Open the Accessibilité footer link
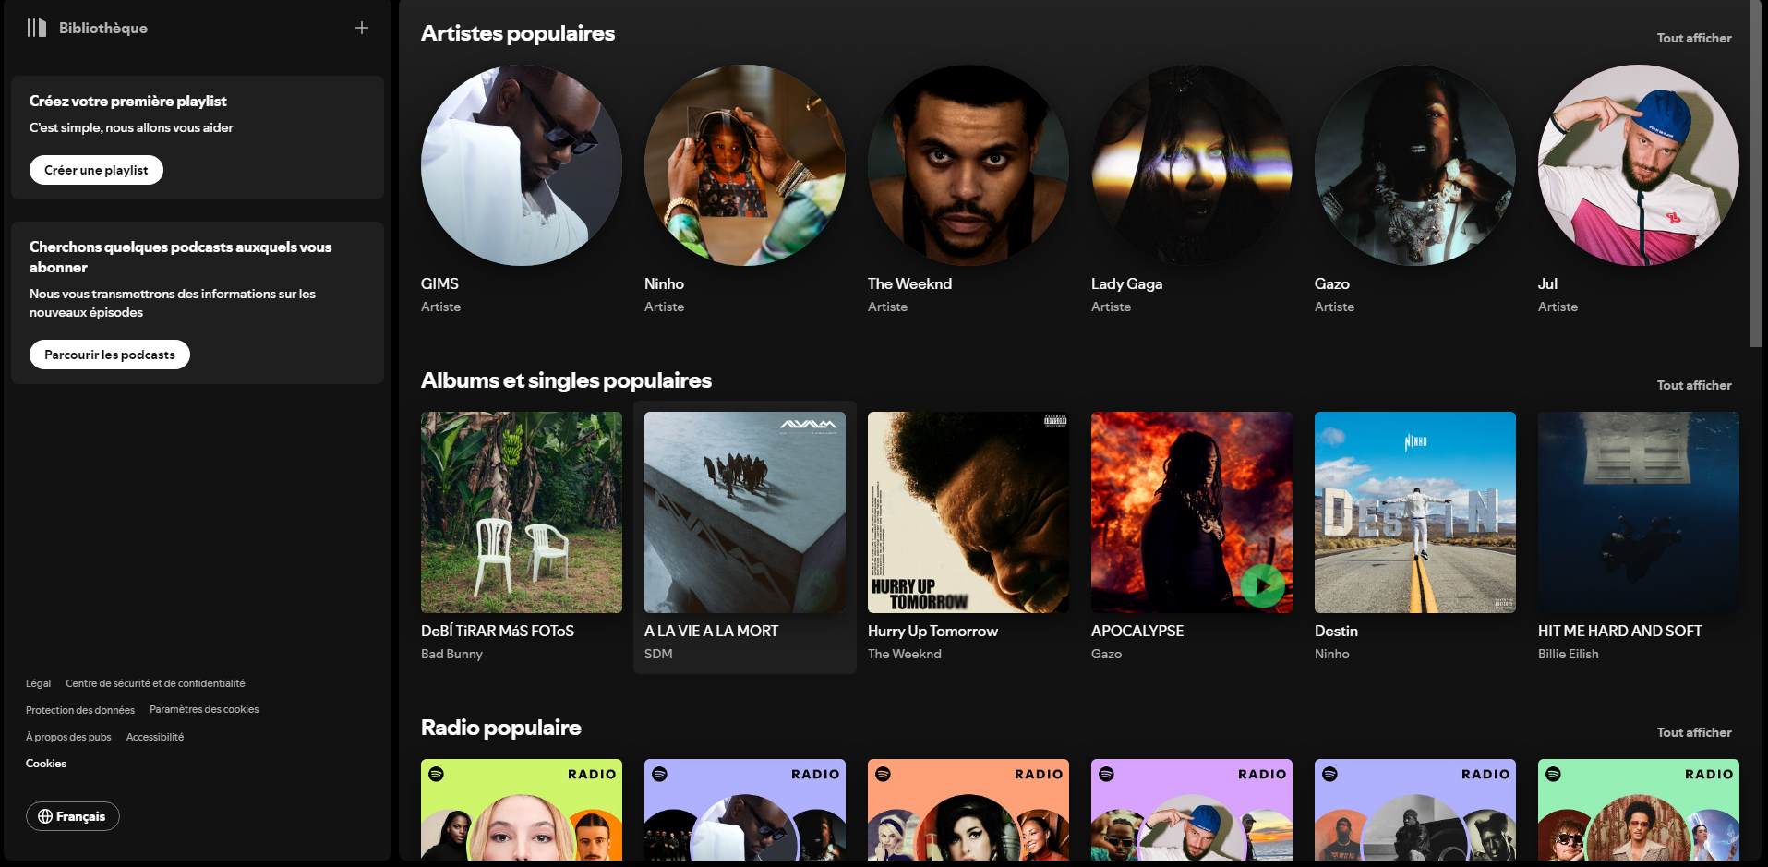Screen dimensions: 1768x867 (x=155, y=737)
